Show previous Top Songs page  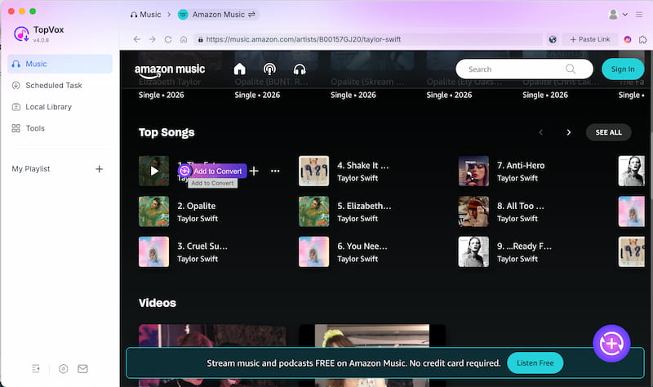coord(541,132)
